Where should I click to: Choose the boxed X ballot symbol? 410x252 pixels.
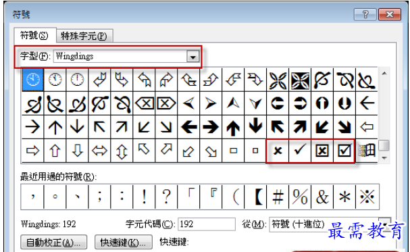[x=322, y=151]
